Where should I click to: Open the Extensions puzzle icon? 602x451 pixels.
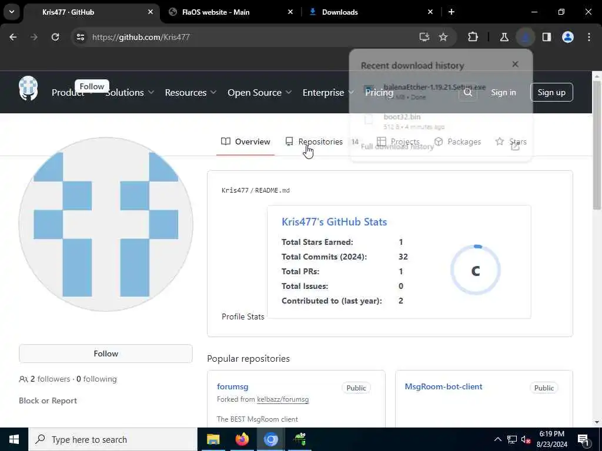coord(473,37)
